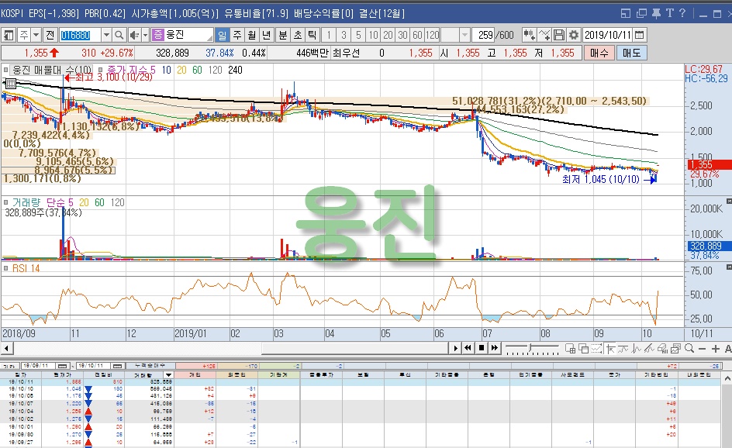Screen dimensions: 732x448
Task: Expand the 거래량 column filter dropdown in the table
Action: pyautogui.click(x=168, y=374)
